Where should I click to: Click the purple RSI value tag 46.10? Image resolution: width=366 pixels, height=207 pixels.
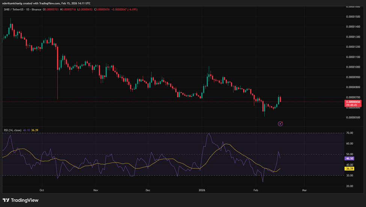point(349,159)
